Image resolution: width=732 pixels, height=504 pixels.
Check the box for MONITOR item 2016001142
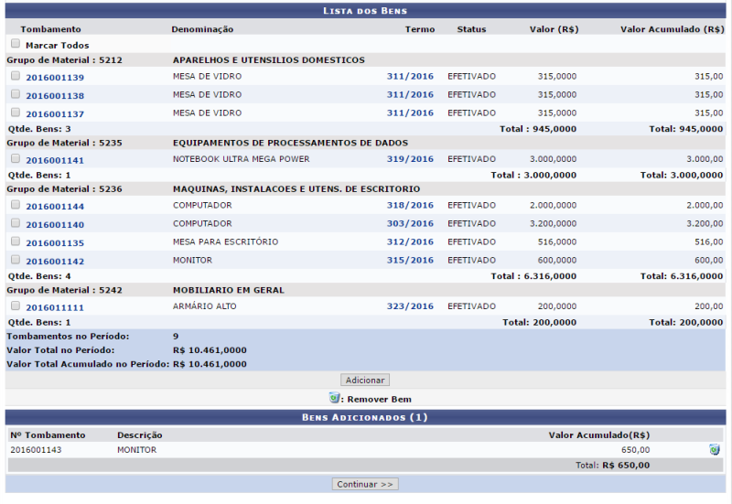pos(16,259)
